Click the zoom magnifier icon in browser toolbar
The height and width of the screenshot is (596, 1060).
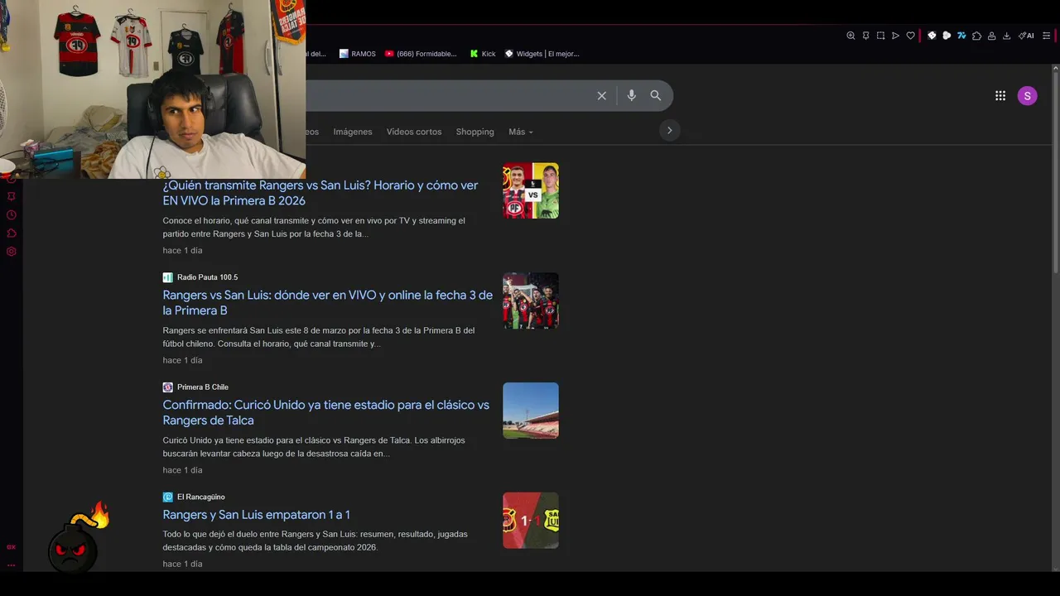850,36
